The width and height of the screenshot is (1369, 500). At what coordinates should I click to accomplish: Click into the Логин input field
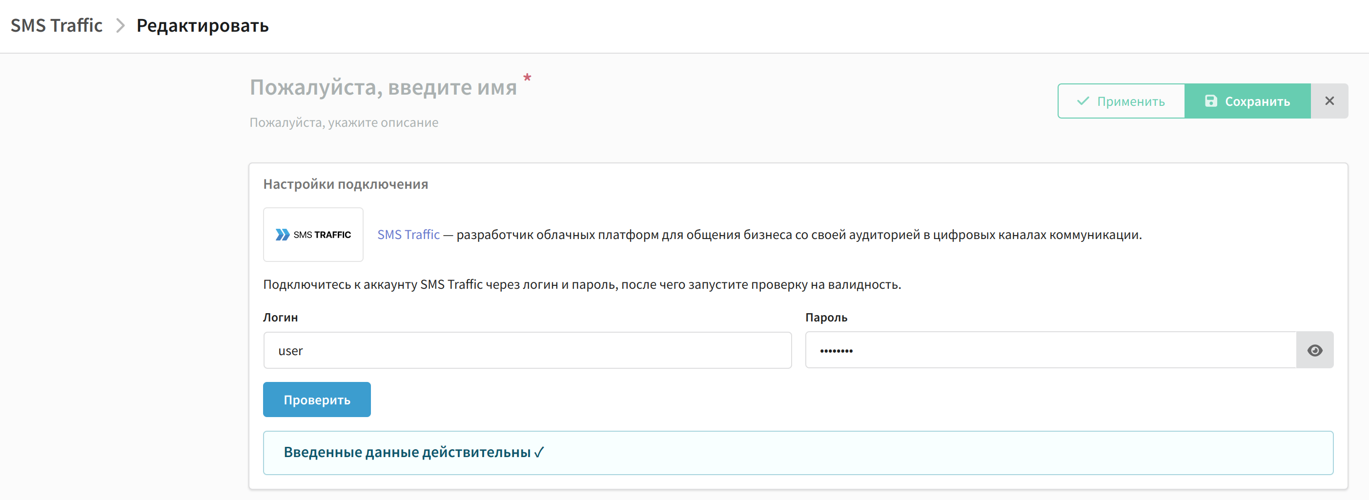click(x=527, y=350)
